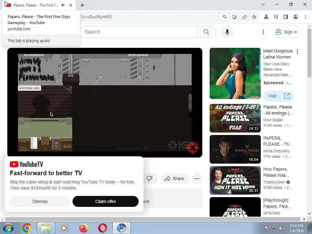Viewport: 312px width, 234px height.
Task: Click the taskbar clock showing 9:14 PM
Action: pyautogui.click(x=296, y=228)
